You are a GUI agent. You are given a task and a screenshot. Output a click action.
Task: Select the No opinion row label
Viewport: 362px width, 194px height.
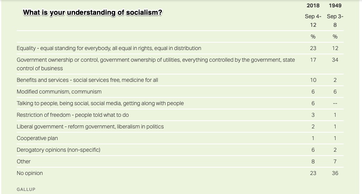(x=30, y=173)
